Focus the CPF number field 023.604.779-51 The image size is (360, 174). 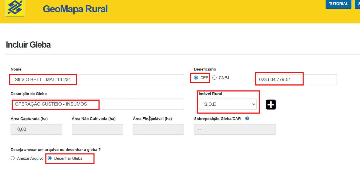pos(296,80)
